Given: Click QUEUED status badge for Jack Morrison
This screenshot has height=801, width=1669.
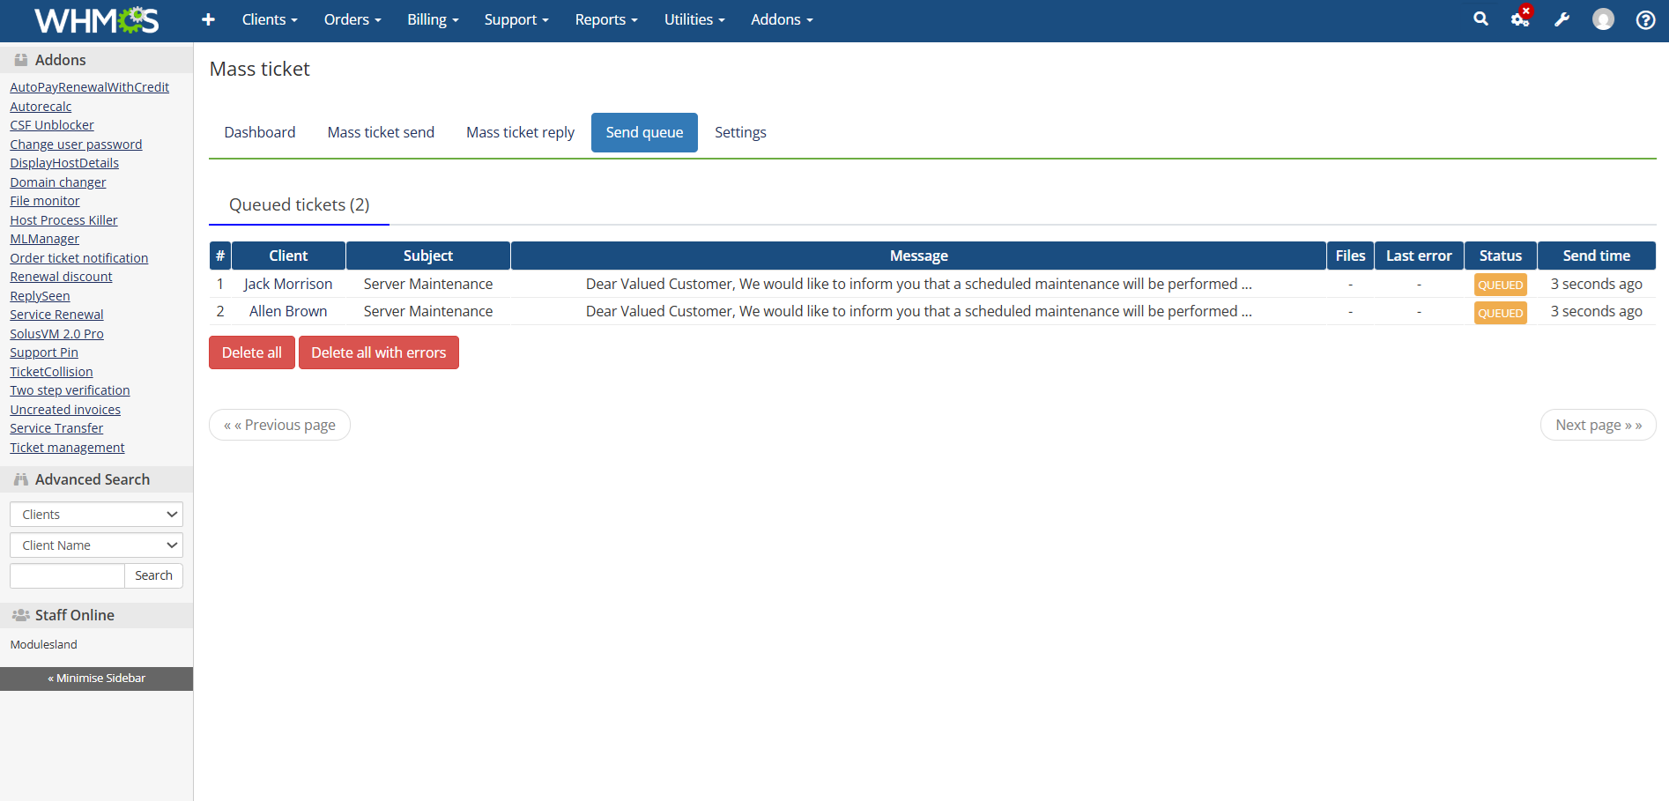Looking at the screenshot, I should click(x=1501, y=285).
